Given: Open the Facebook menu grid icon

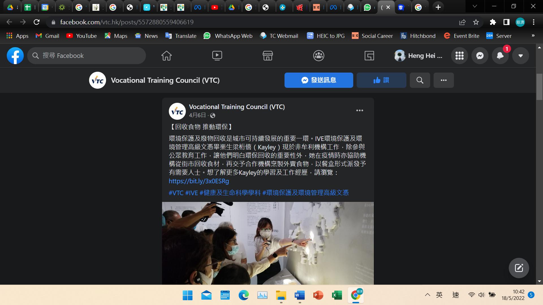Looking at the screenshot, I should click(x=459, y=56).
